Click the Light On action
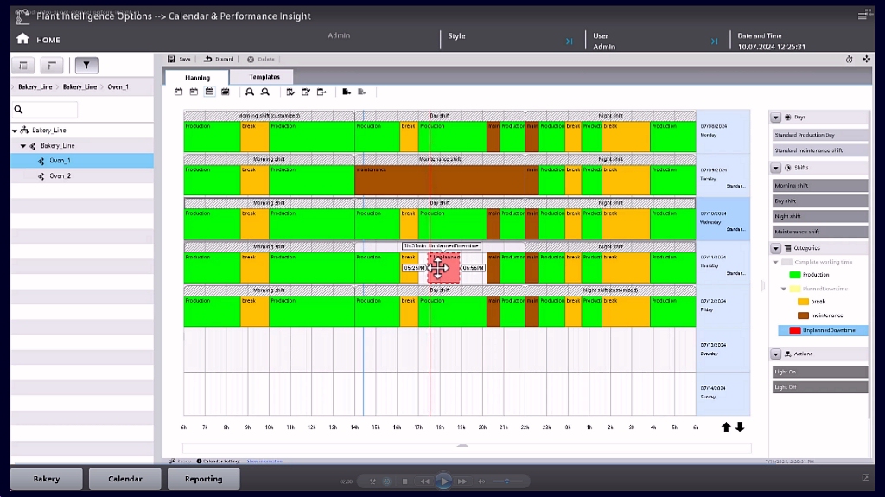Screen dimensions: 885x497 tap(819, 372)
